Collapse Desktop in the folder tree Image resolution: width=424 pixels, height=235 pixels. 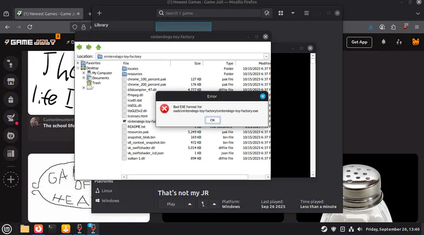[x=78, y=68]
